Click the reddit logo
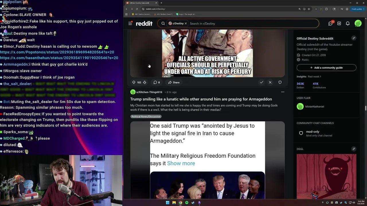Screen dimensions: 367x206 [144, 23]
